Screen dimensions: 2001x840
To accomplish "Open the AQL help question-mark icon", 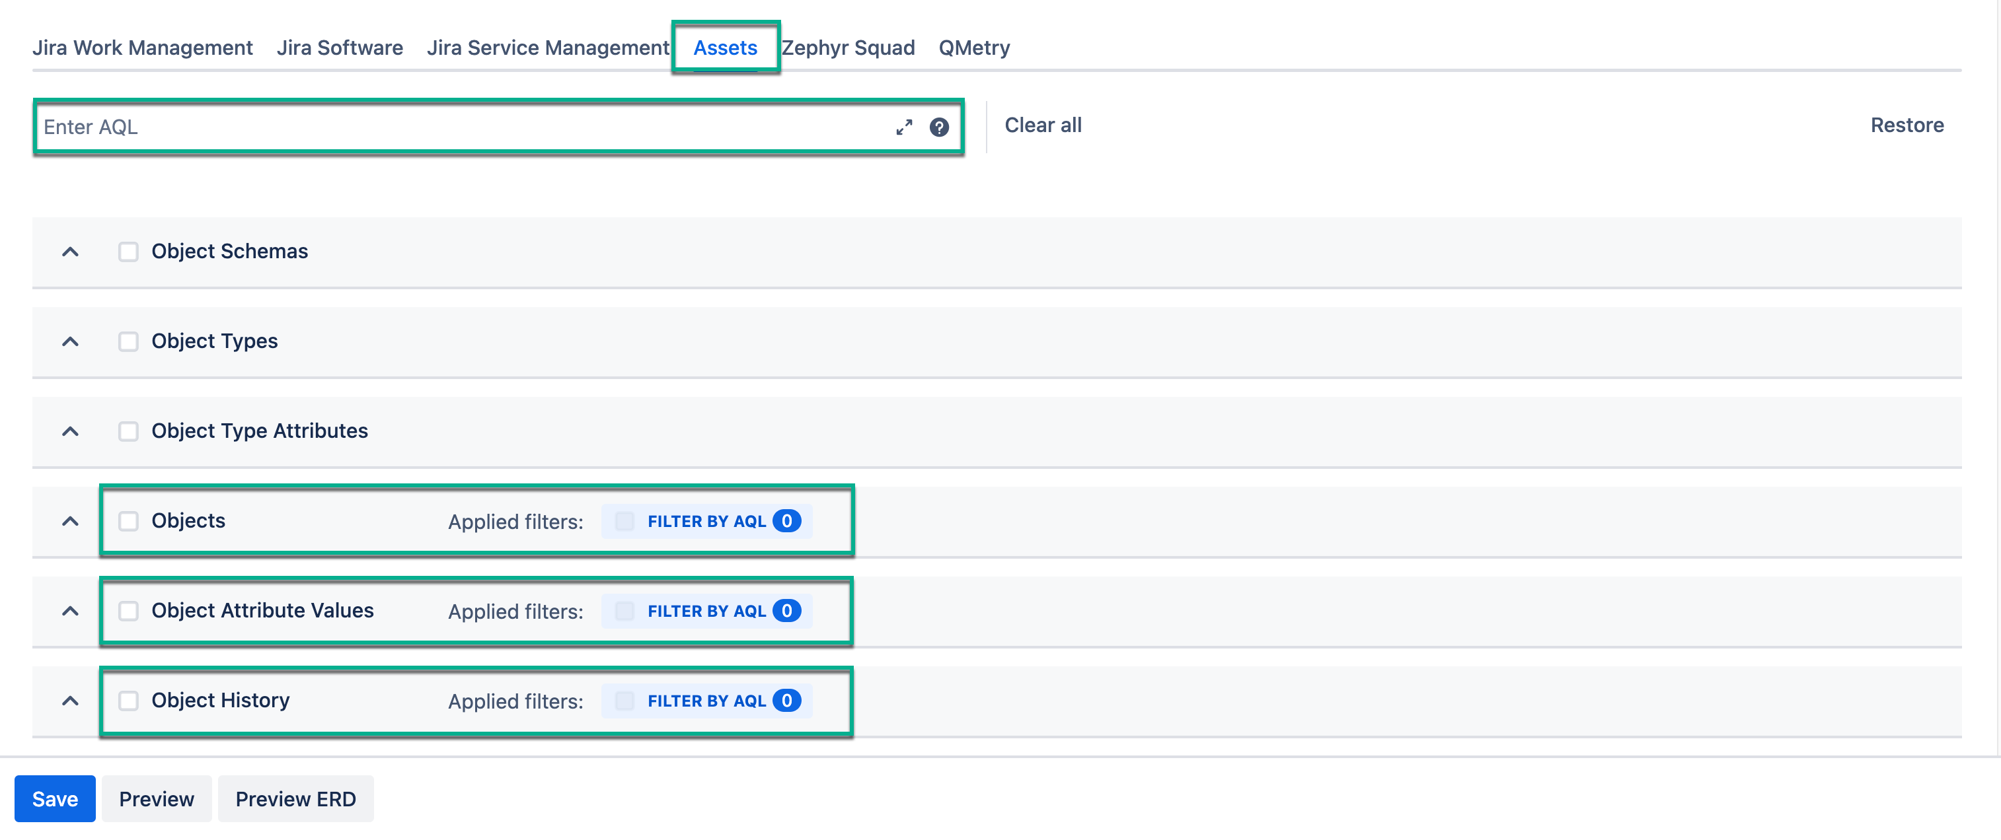I will pos(939,127).
